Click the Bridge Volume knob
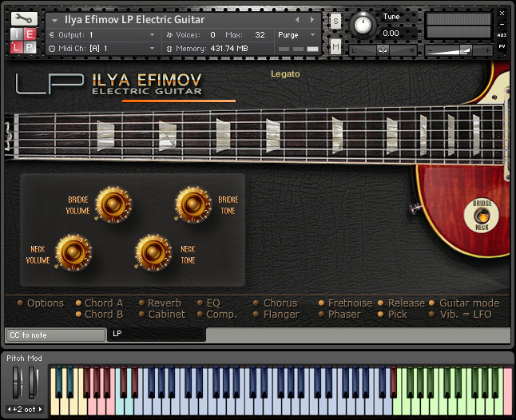This screenshot has height=420, width=516. (113, 204)
